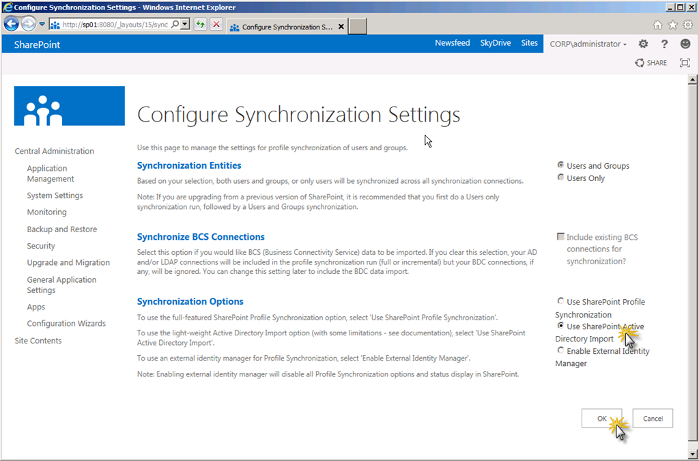This screenshot has height=461, width=699.
Task: Click the search magnifier in address bar
Action: click(x=175, y=24)
